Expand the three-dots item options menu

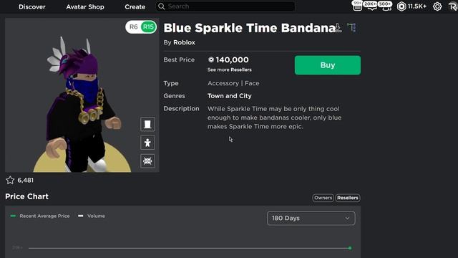tap(352, 27)
